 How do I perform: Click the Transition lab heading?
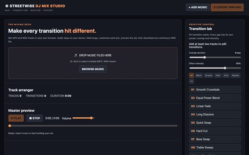click(x=200, y=29)
